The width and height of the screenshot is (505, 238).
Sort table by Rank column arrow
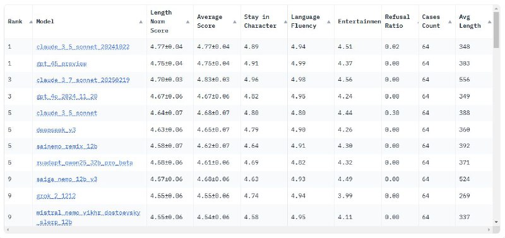(31, 22)
